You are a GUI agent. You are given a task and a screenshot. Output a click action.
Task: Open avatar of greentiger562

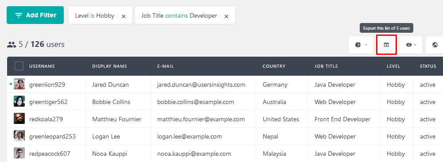click(x=19, y=101)
